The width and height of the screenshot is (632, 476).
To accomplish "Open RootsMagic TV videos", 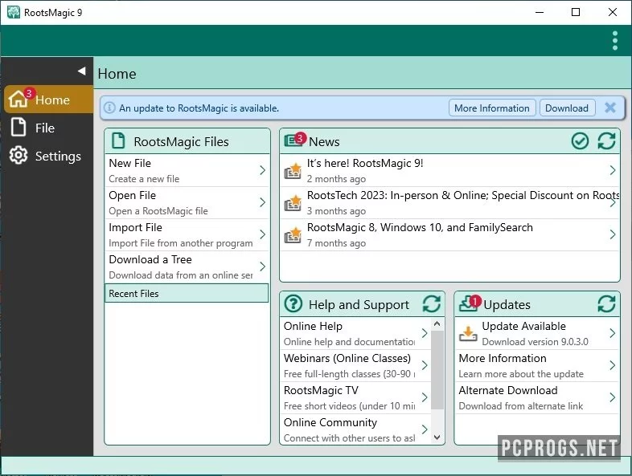I will [x=355, y=397].
